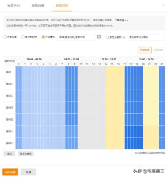Screen dimensions: 168x177
Task: Select Wednesday's first half-hour cell at hour 15
Action: pos(111,96)
